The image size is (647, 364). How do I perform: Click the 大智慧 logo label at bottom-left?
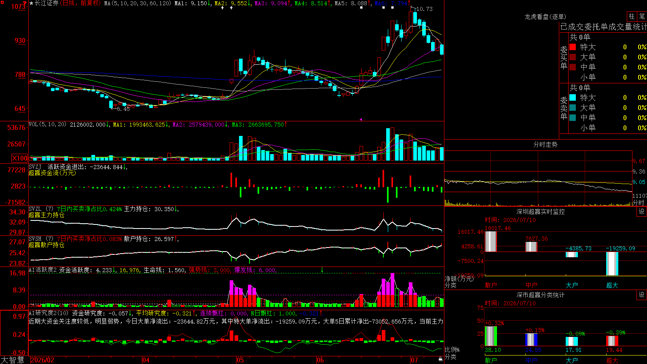pos(13,360)
